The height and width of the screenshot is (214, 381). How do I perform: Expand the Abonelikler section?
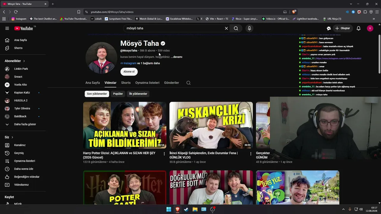[x=15, y=61]
